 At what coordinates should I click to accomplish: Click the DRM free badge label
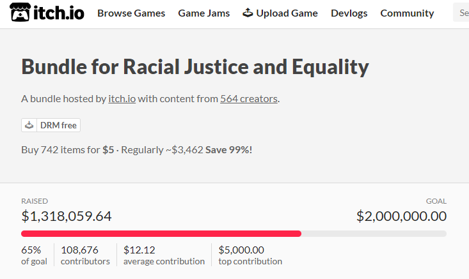click(58, 125)
